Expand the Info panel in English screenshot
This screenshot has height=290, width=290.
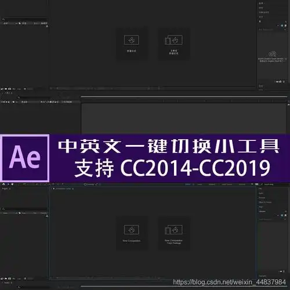point(260,188)
